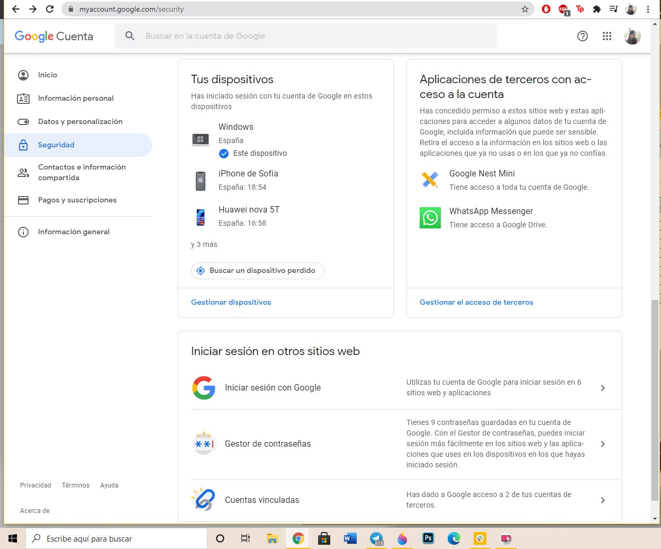Open Información general in sidebar
Screen dimensions: 661x549
tap(78, 232)
